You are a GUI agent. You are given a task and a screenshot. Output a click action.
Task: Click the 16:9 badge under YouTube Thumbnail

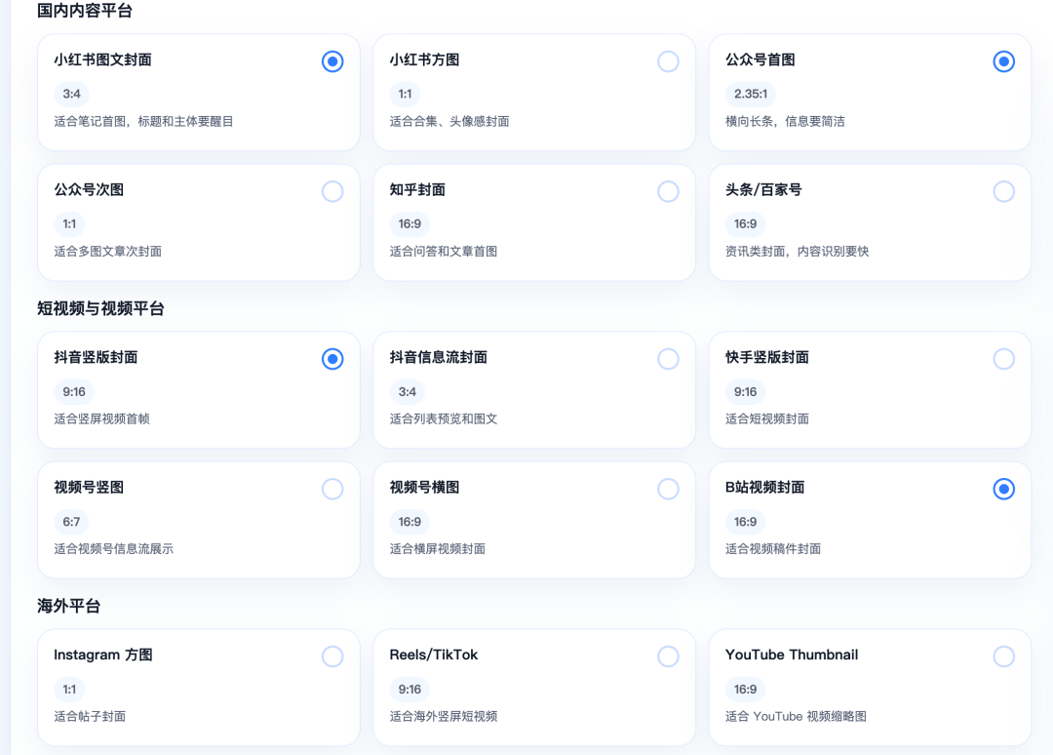pos(746,690)
